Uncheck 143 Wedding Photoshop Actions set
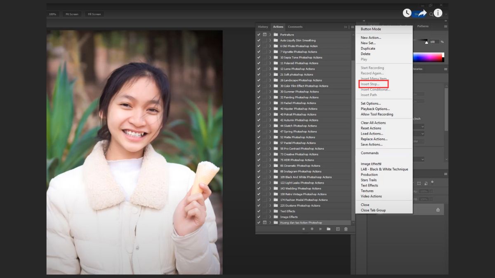This screenshot has width=495, height=278. [x=259, y=188]
